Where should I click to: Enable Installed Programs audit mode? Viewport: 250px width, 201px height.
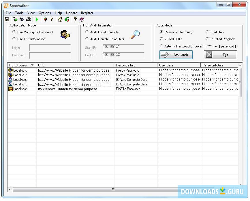[207, 39]
